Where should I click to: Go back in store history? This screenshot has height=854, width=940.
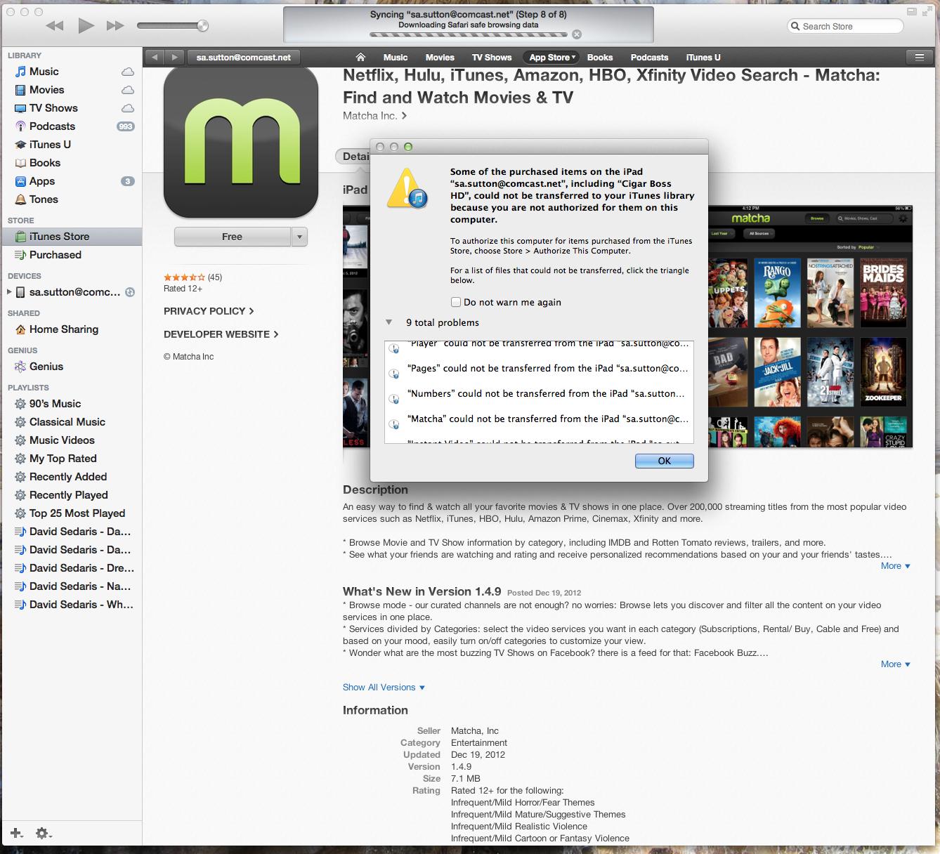tap(155, 58)
